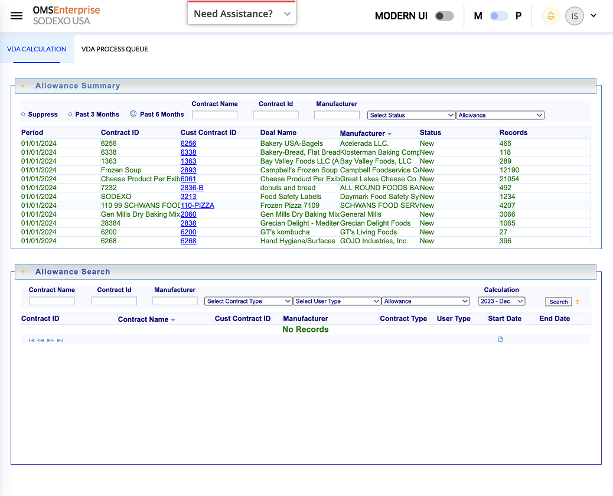Screen dimensions: 613x496
Task: Open Cust Contract ID 2893 link
Action: 188,170
